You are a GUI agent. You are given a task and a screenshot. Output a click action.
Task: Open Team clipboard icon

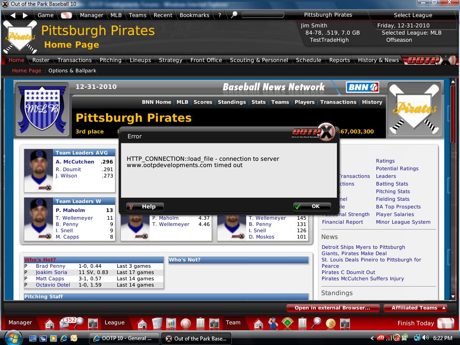302,323
